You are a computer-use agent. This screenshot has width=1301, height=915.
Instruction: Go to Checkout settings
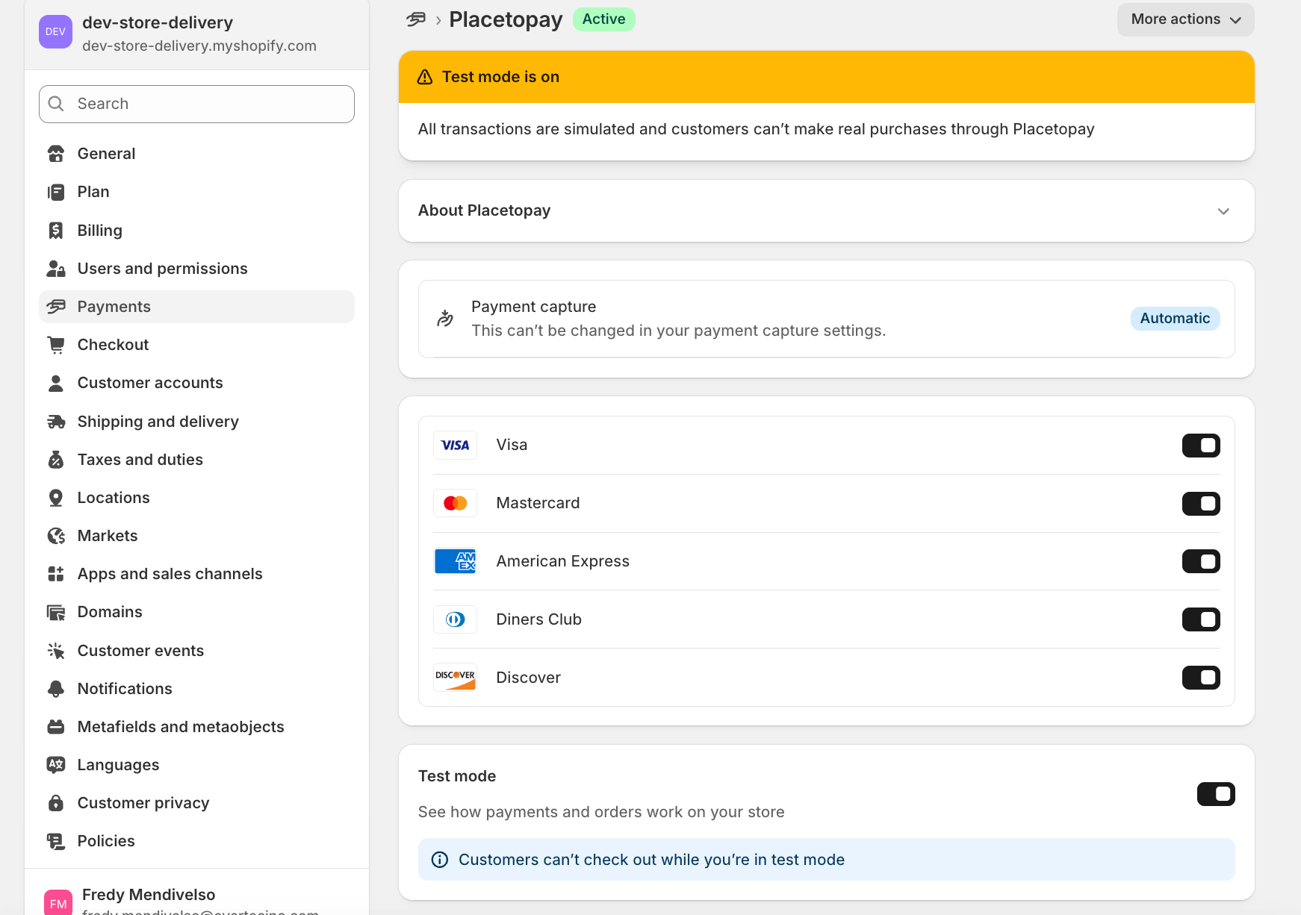pyautogui.click(x=113, y=345)
